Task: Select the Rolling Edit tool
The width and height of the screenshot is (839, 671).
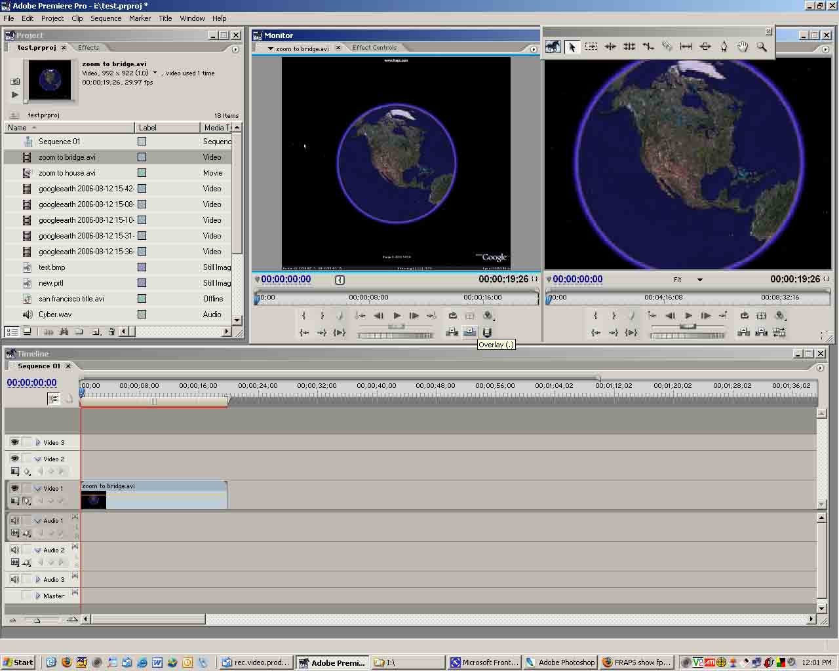Action: coord(629,47)
